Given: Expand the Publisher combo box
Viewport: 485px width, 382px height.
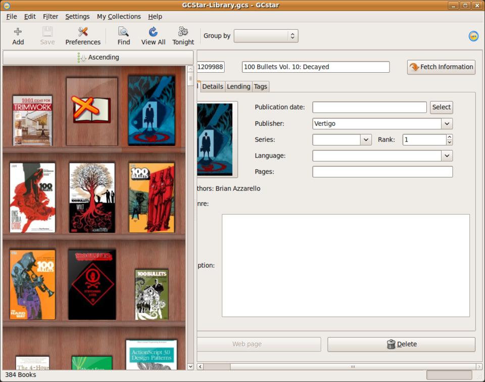Looking at the screenshot, I should pyautogui.click(x=447, y=124).
